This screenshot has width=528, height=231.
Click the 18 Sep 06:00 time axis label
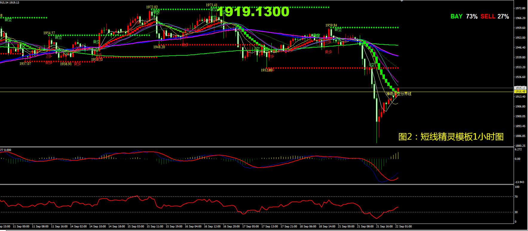[x=308, y=227]
